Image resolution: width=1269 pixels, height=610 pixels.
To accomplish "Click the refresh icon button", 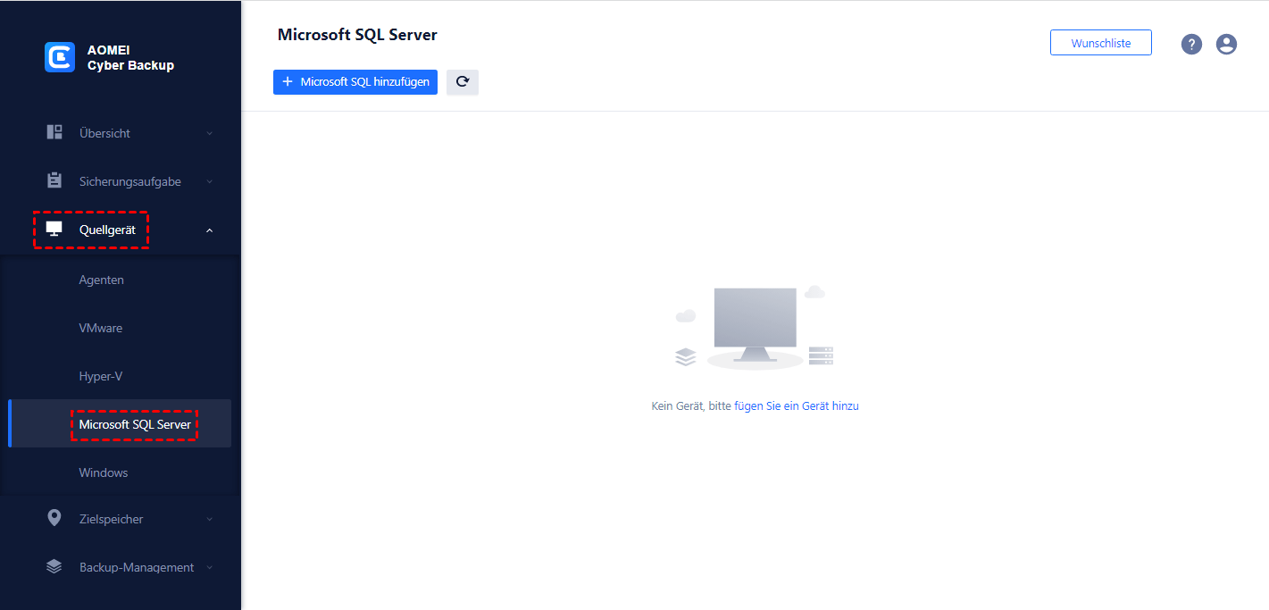I will point(463,82).
